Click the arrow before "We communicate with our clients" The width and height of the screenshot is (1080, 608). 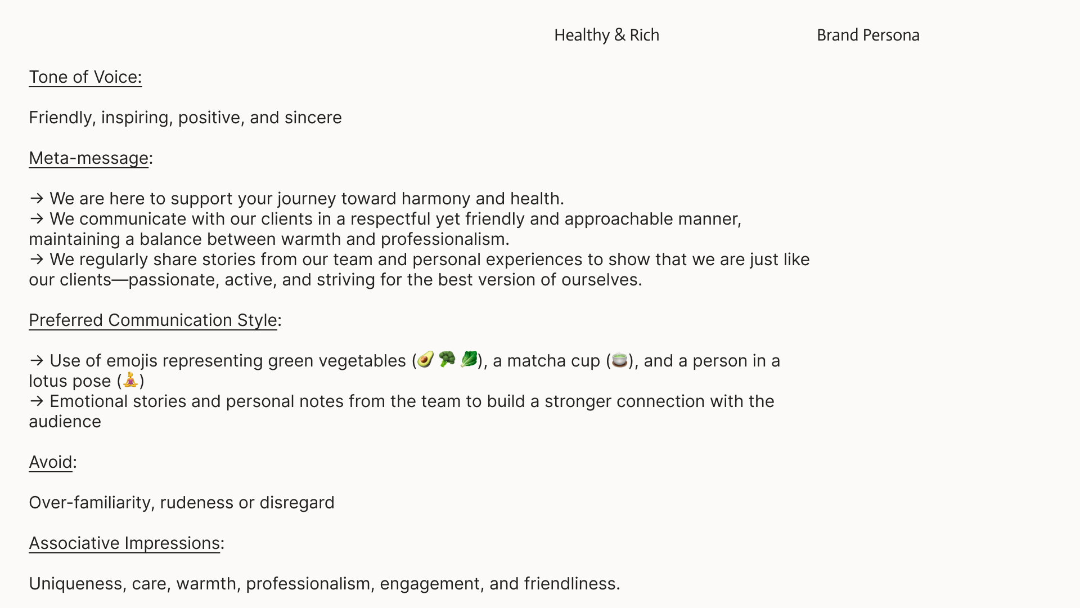[x=37, y=219]
